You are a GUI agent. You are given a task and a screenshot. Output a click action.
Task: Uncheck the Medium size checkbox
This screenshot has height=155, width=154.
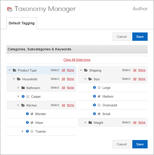[x=99, y=96]
